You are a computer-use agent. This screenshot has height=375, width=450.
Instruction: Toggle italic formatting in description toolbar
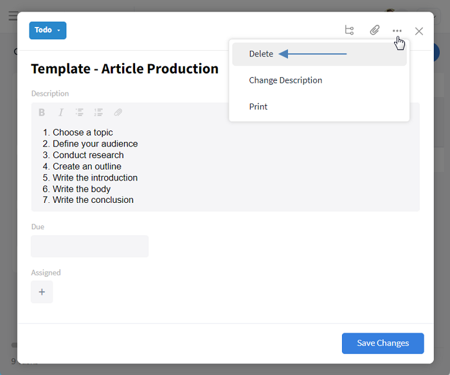[61, 112]
